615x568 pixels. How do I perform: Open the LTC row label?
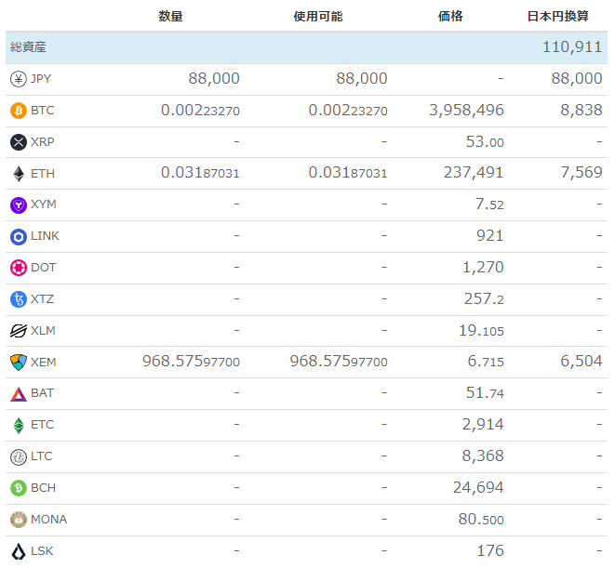42,456
